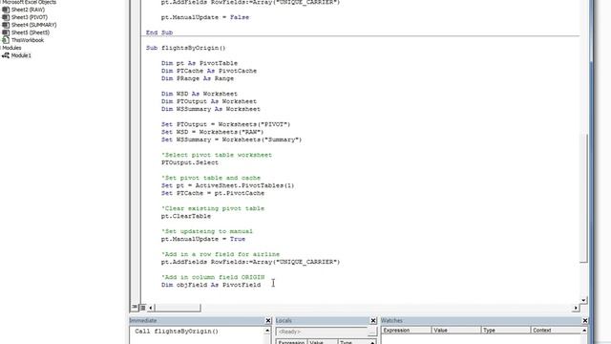Click the Locals Ready procedure field
611x344 pixels.
322,332
